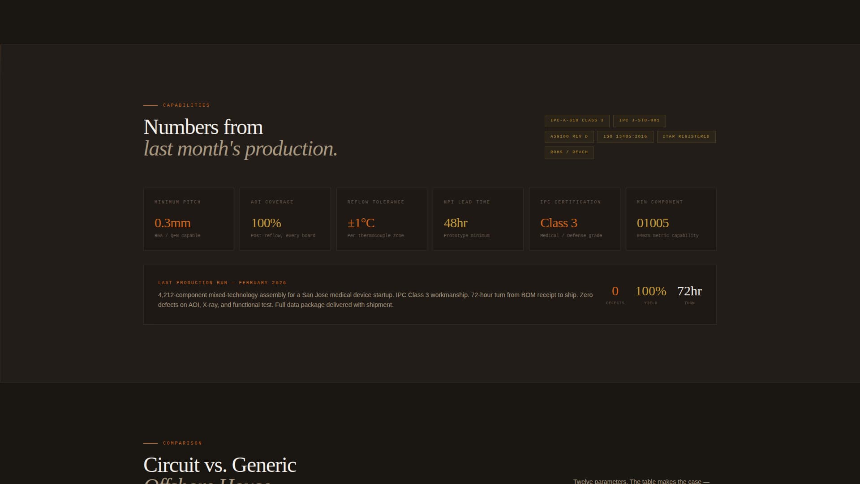Open the ISO 13485:2016 certification badge
The height and width of the screenshot is (484, 860).
[x=625, y=137]
